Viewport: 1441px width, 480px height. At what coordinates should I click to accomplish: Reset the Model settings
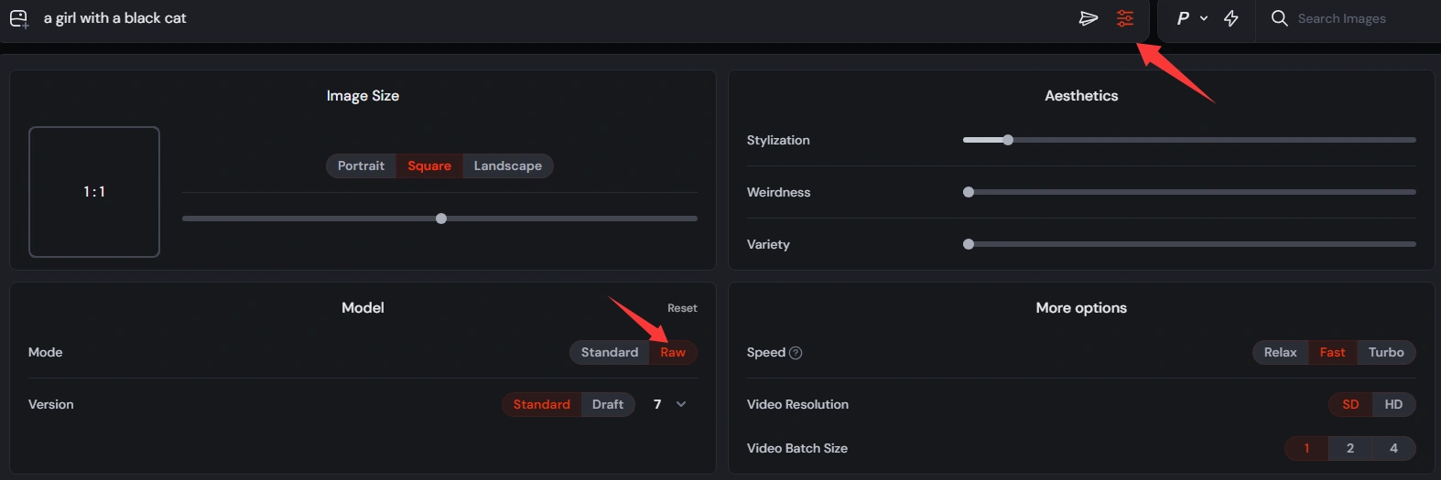682,308
